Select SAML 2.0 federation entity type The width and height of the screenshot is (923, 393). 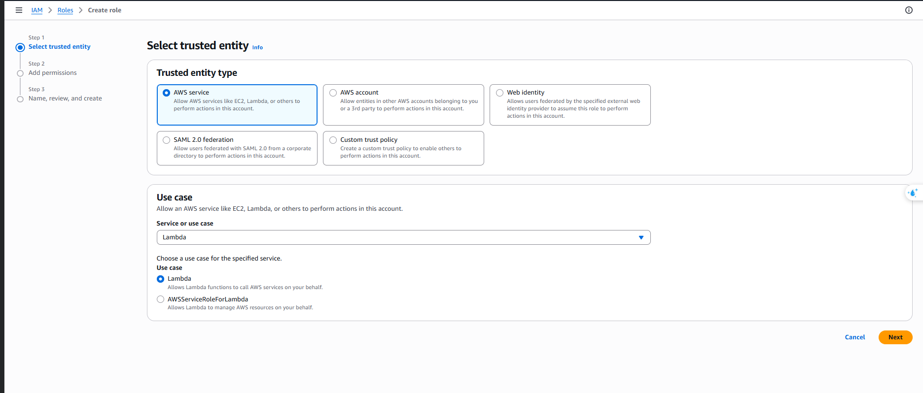coord(237,148)
